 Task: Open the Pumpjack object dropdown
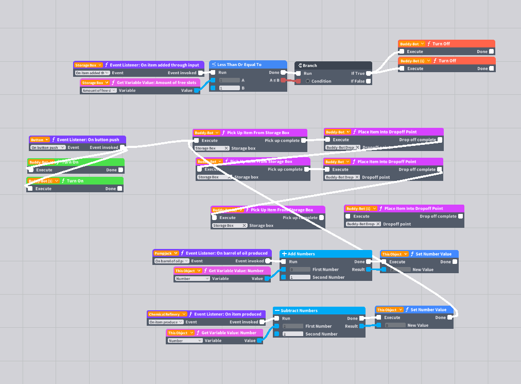coord(166,253)
